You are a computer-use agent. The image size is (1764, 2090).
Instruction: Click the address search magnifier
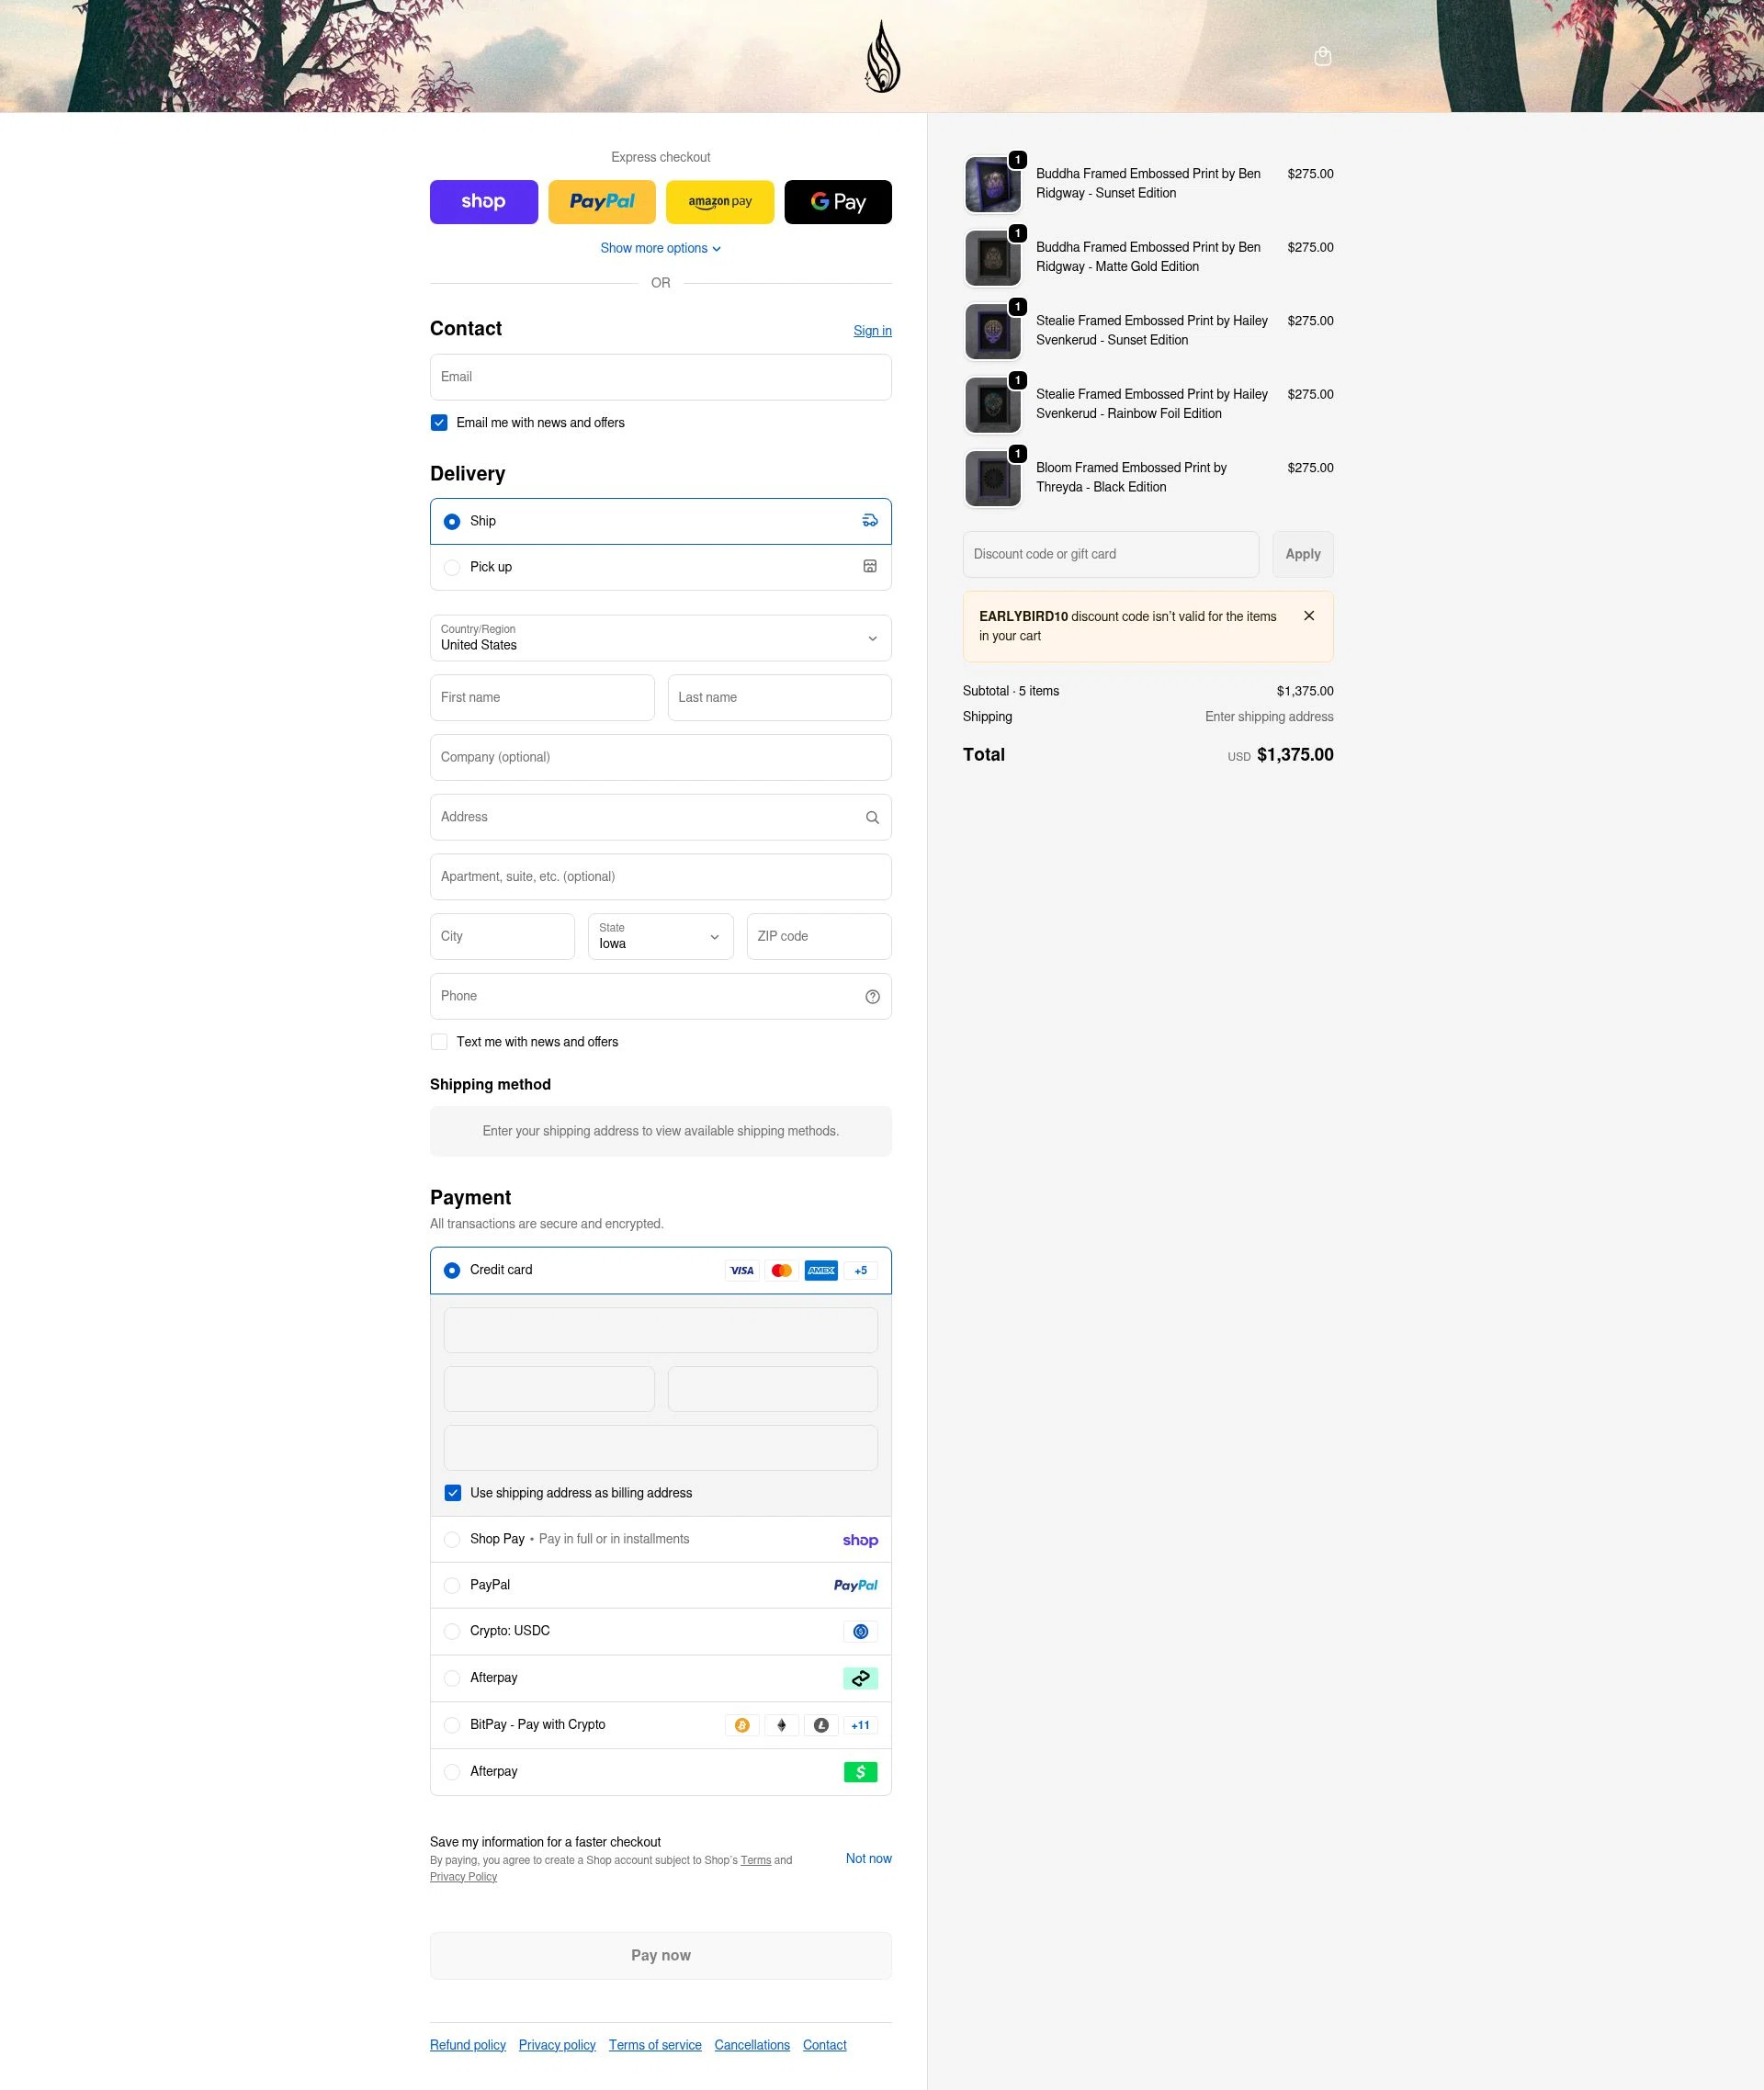pos(871,817)
